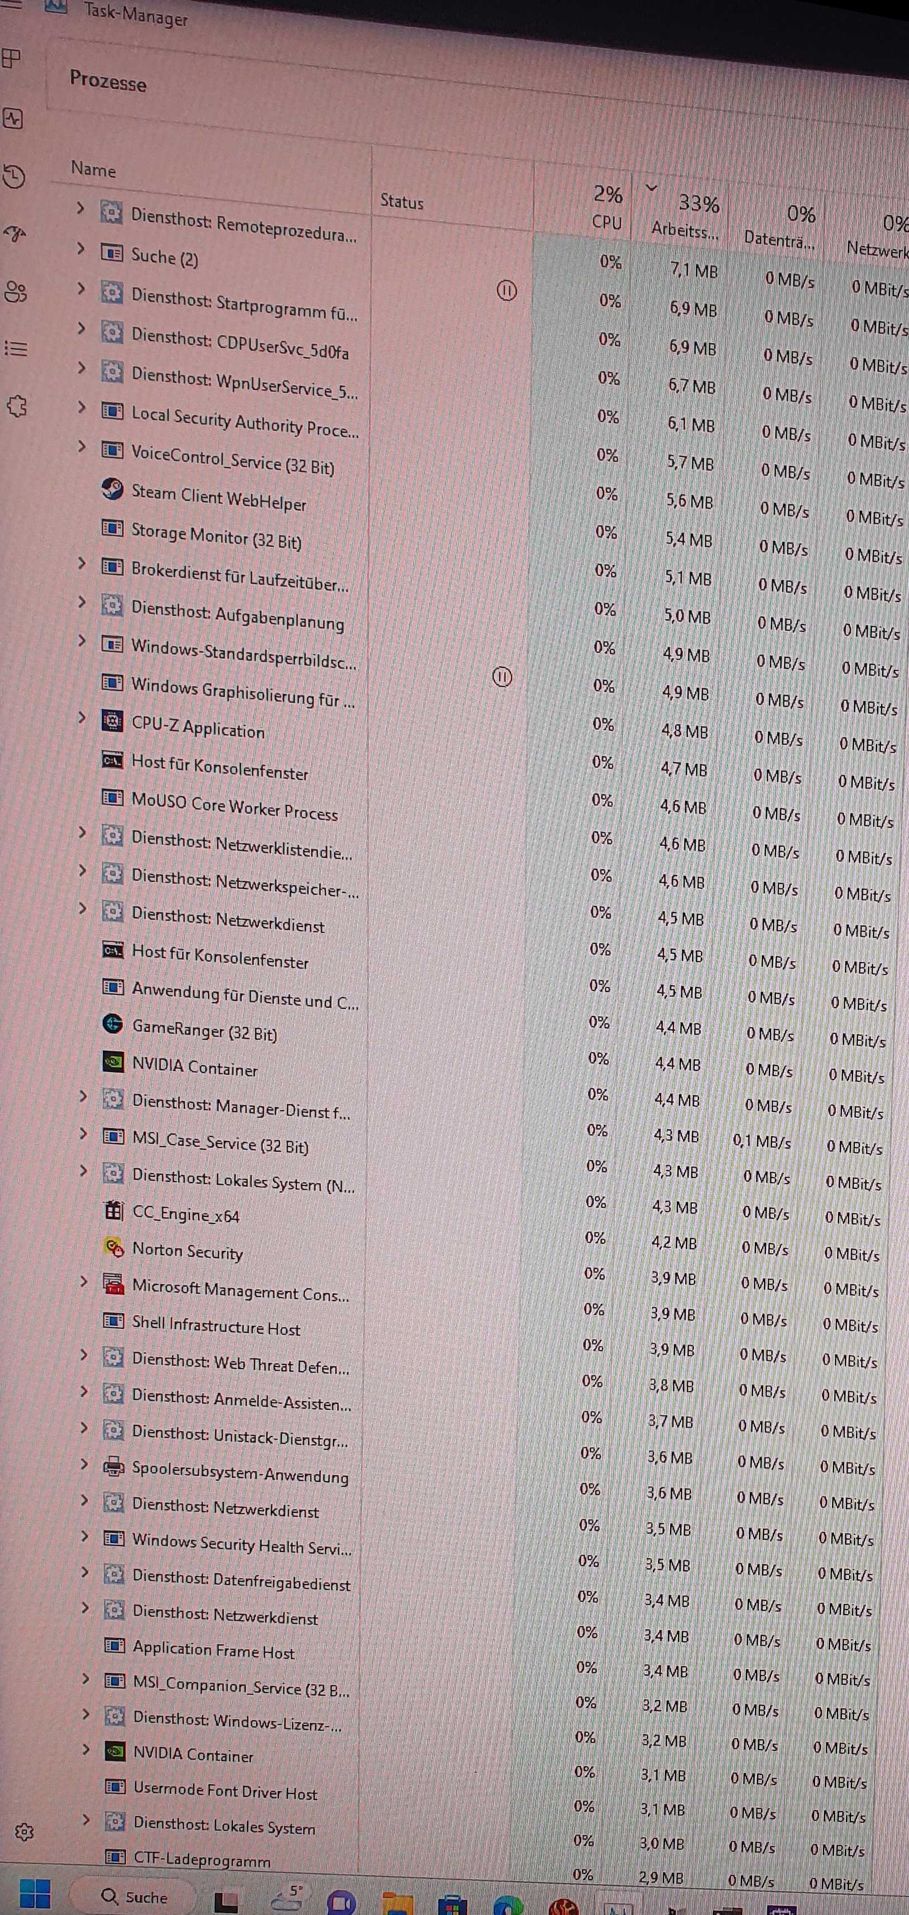
Task: Click the Steam Client WebHelper icon
Action: [x=112, y=488]
